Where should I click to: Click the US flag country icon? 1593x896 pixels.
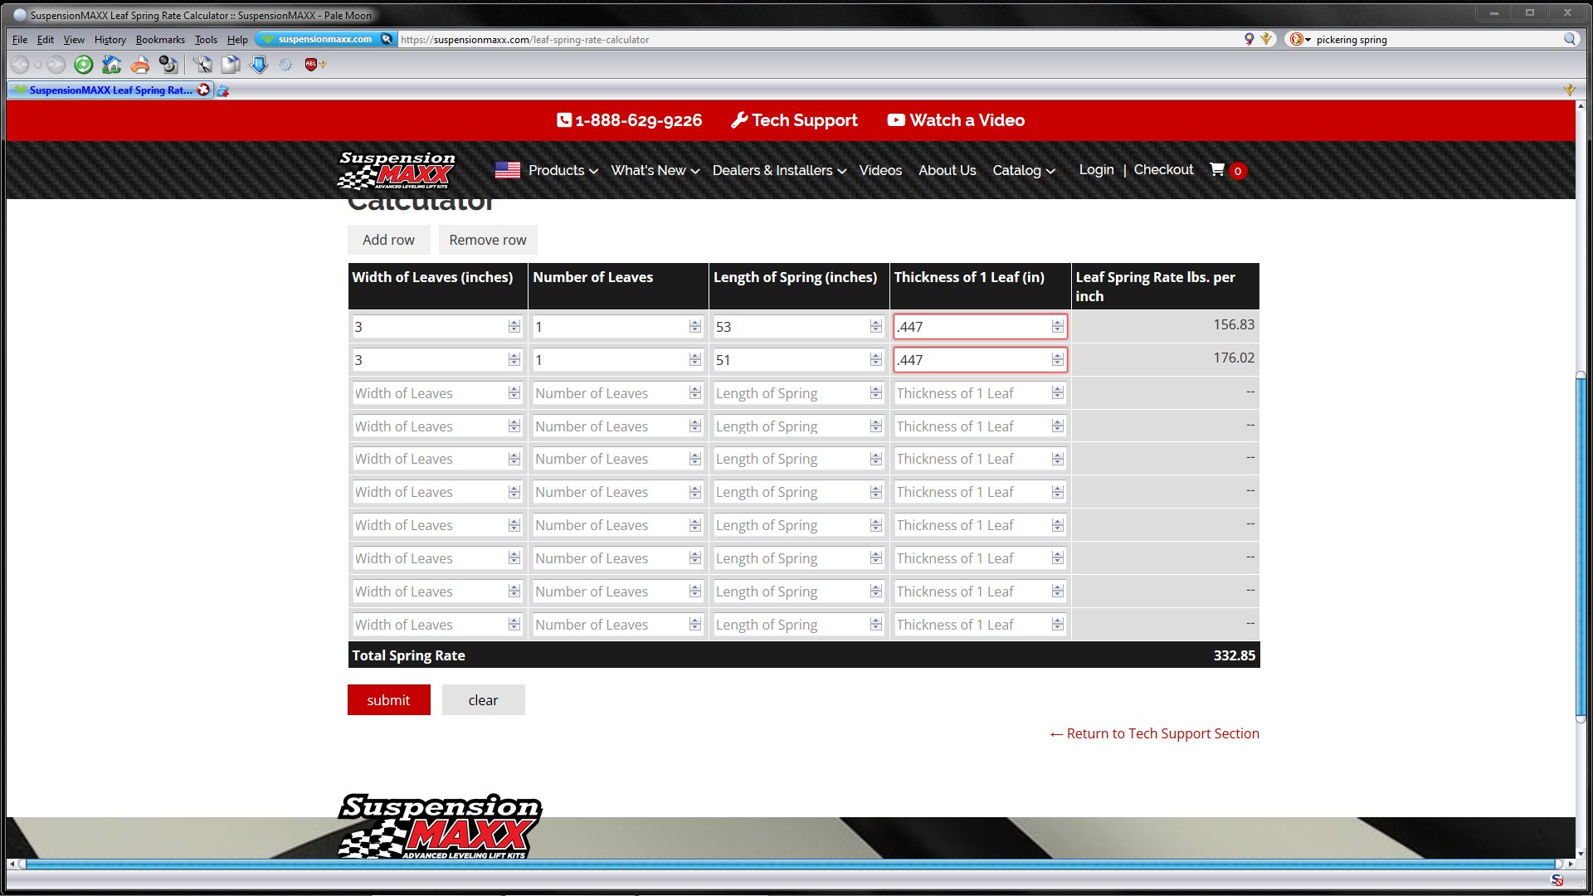[x=508, y=170]
